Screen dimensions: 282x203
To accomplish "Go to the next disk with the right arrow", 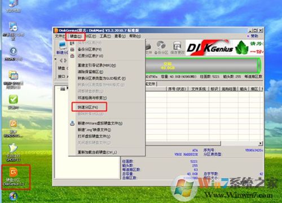I will [x=65, y=60].
